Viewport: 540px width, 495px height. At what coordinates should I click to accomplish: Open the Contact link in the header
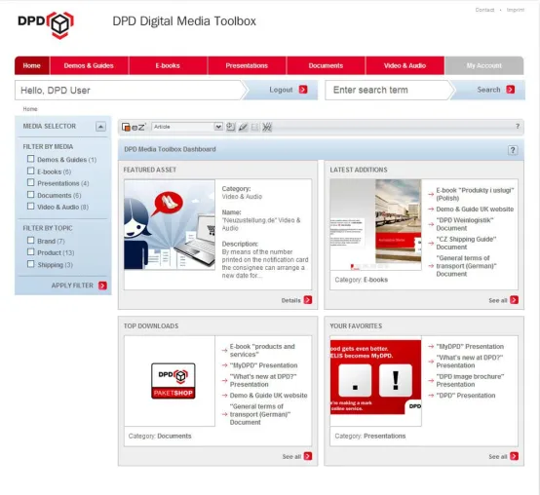click(x=484, y=10)
